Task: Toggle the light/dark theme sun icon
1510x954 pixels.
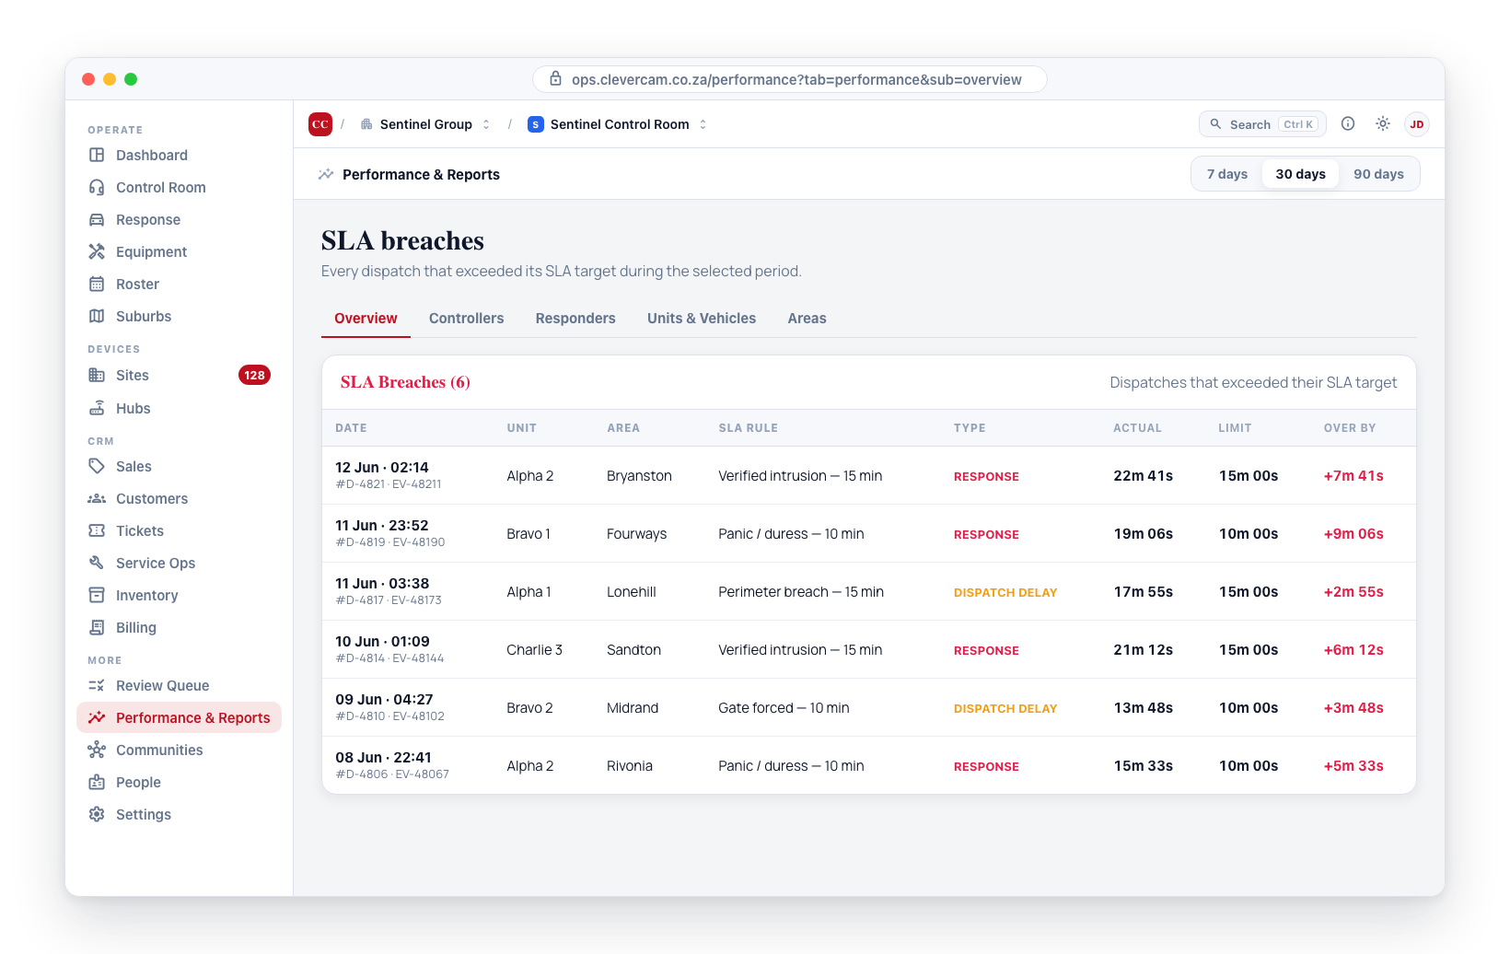Action: (1383, 123)
